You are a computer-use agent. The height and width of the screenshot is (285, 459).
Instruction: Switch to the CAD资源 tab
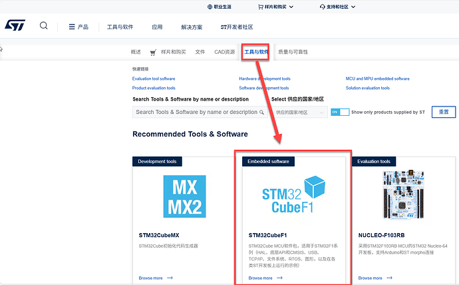pos(225,52)
